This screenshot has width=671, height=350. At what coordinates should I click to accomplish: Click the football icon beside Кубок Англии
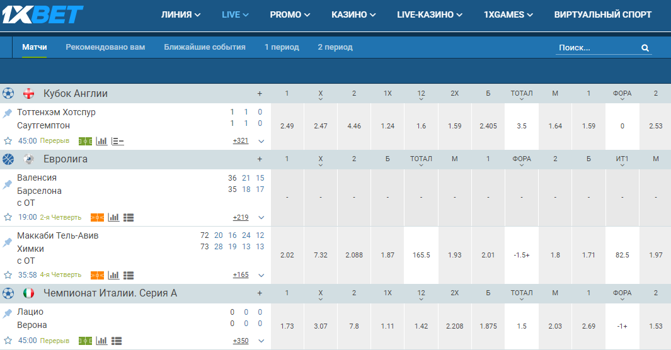point(8,93)
